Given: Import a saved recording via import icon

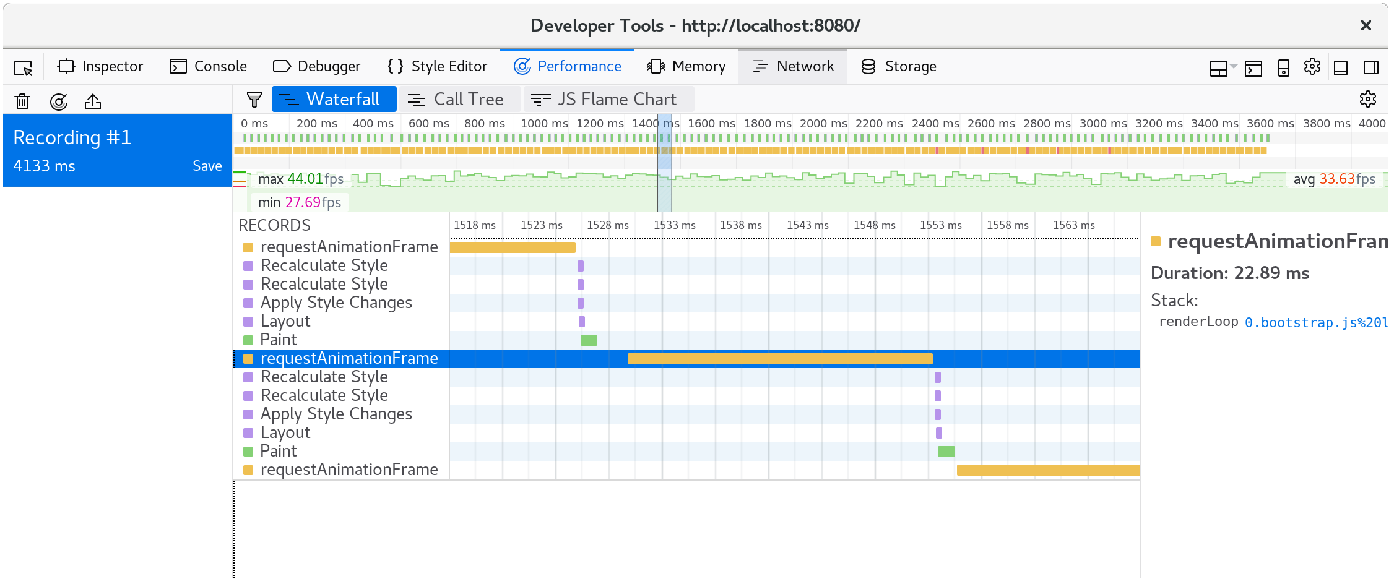Looking at the screenshot, I should tap(93, 101).
